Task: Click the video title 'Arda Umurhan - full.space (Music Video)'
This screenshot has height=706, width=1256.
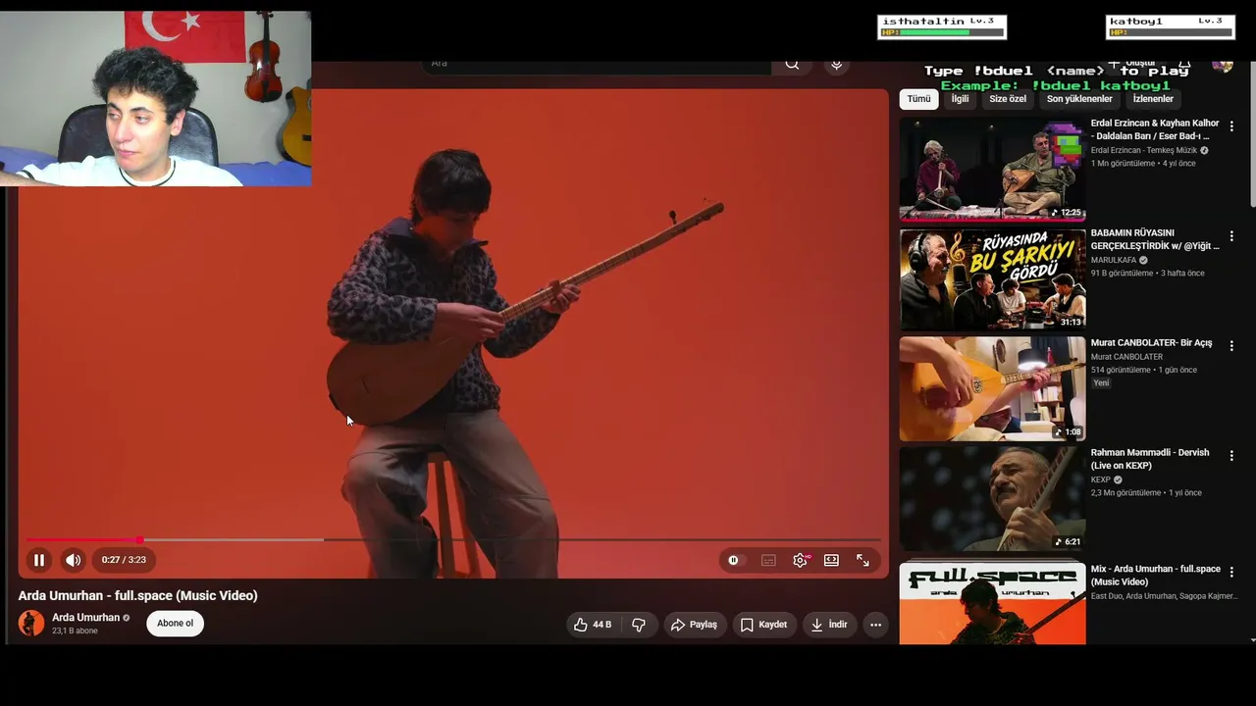Action: (137, 595)
